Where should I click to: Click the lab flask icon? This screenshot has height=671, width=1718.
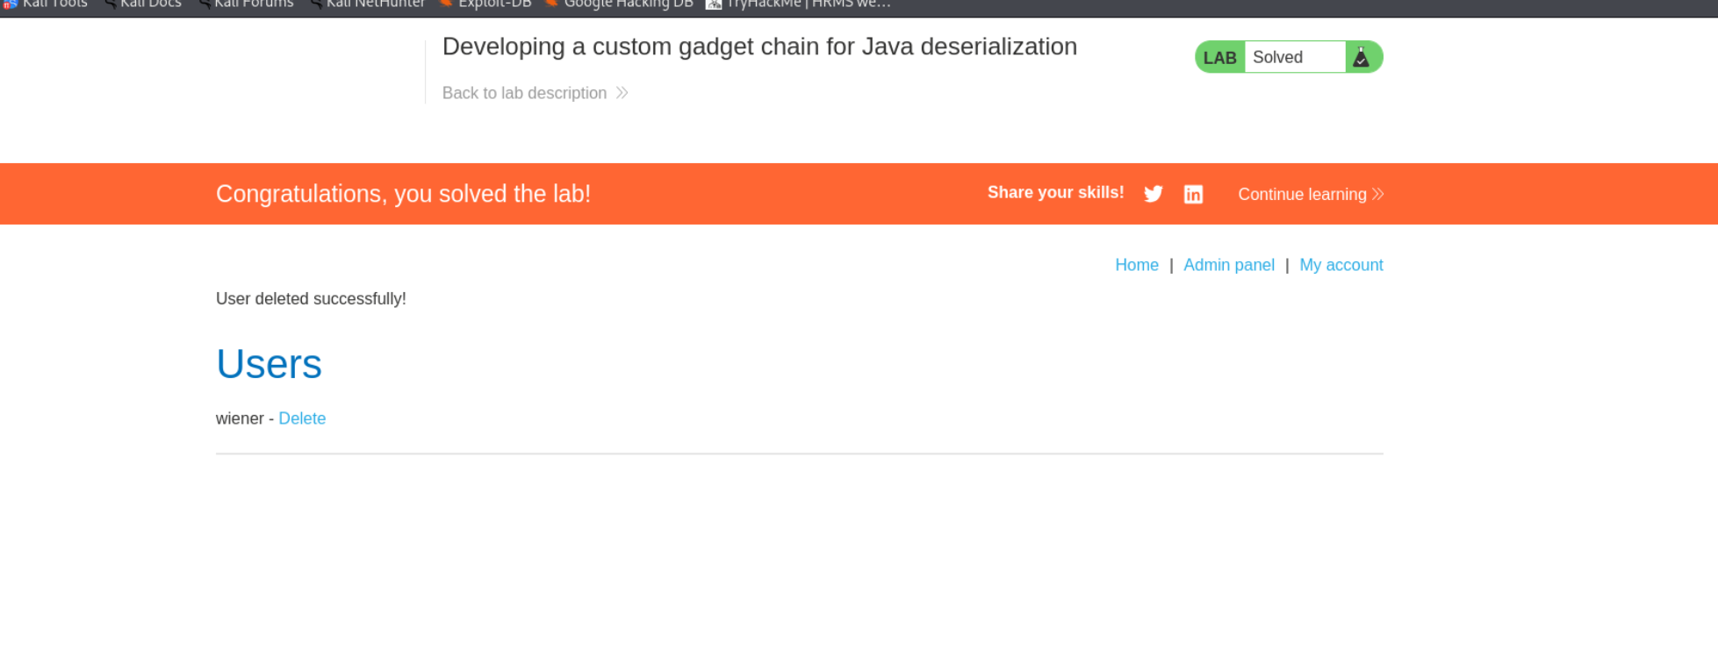(x=1361, y=57)
